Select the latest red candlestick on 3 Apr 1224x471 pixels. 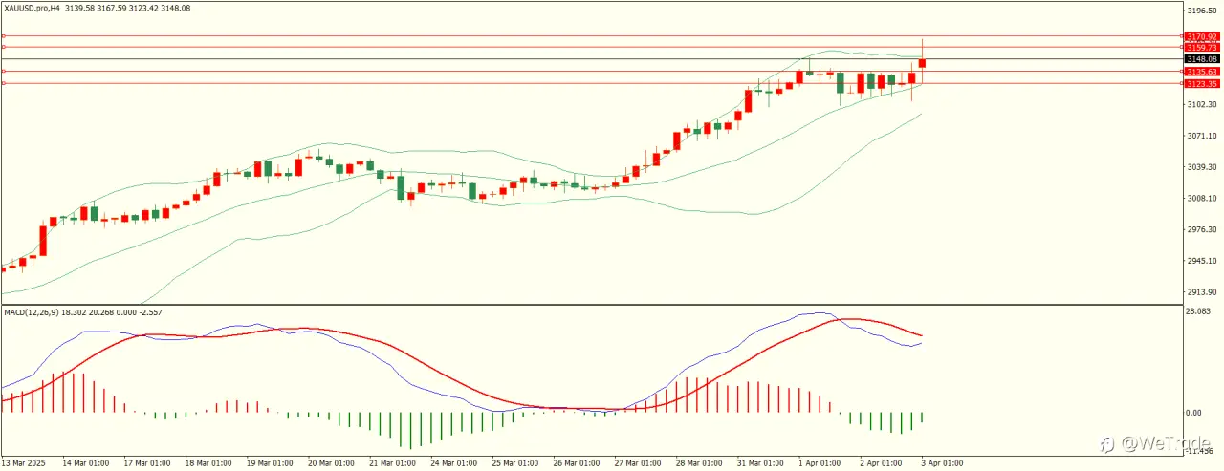923,63
